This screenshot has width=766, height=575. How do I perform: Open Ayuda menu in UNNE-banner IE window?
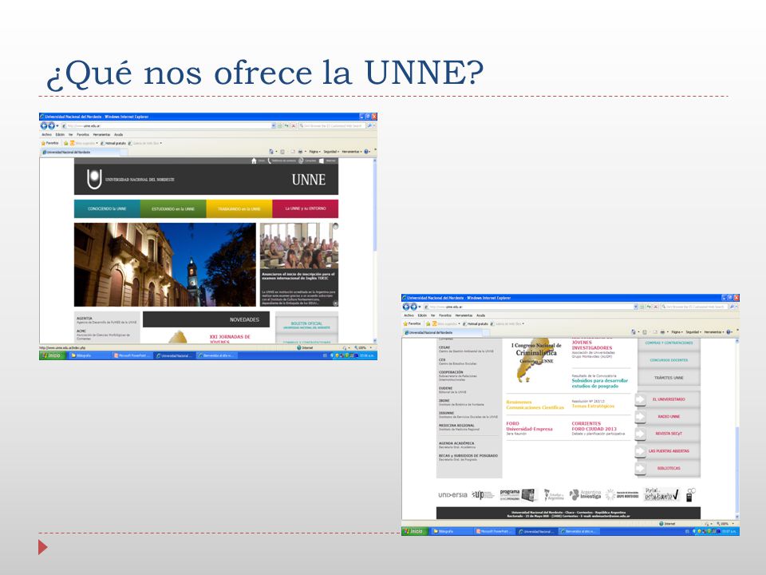coord(119,134)
